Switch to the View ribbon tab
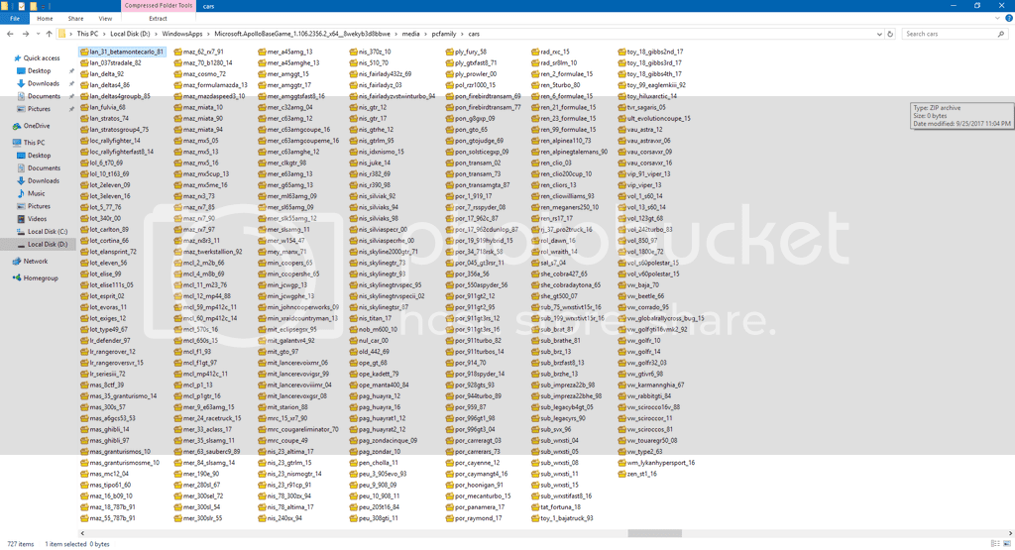The width and height of the screenshot is (1015, 550). [105, 19]
